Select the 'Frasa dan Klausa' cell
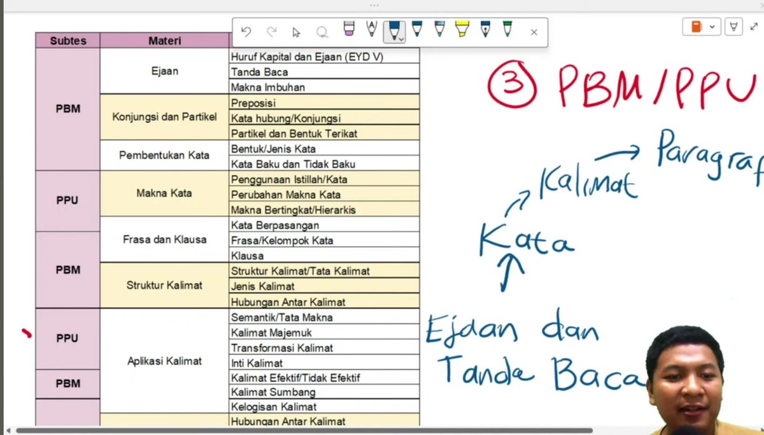This screenshot has height=435, width=764. pos(164,240)
